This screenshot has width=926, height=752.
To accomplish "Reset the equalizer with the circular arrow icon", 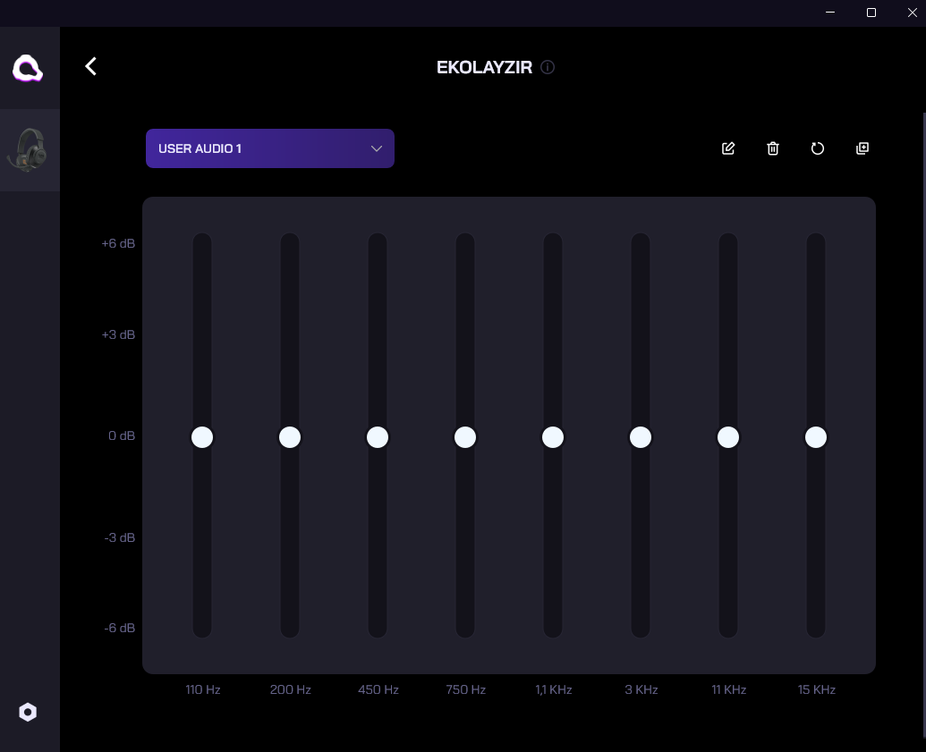I will pos(818,148).
